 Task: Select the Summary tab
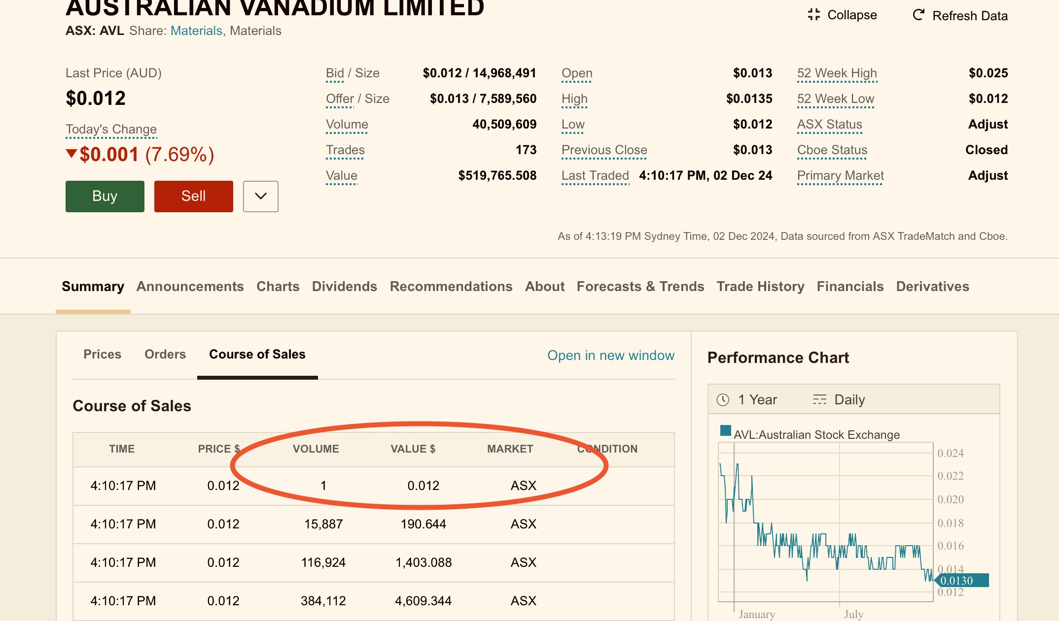point(93,287)
